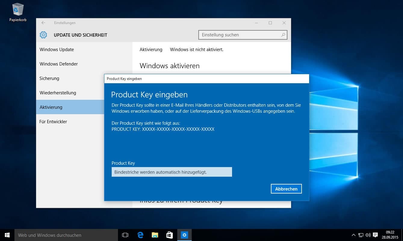This screenshot has width=403, height=241.
Task: Click the search magnifier in Einstellung suchen
Action: pos(283,35)
